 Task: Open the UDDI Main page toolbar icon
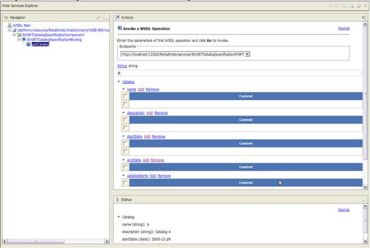point(344,6)
